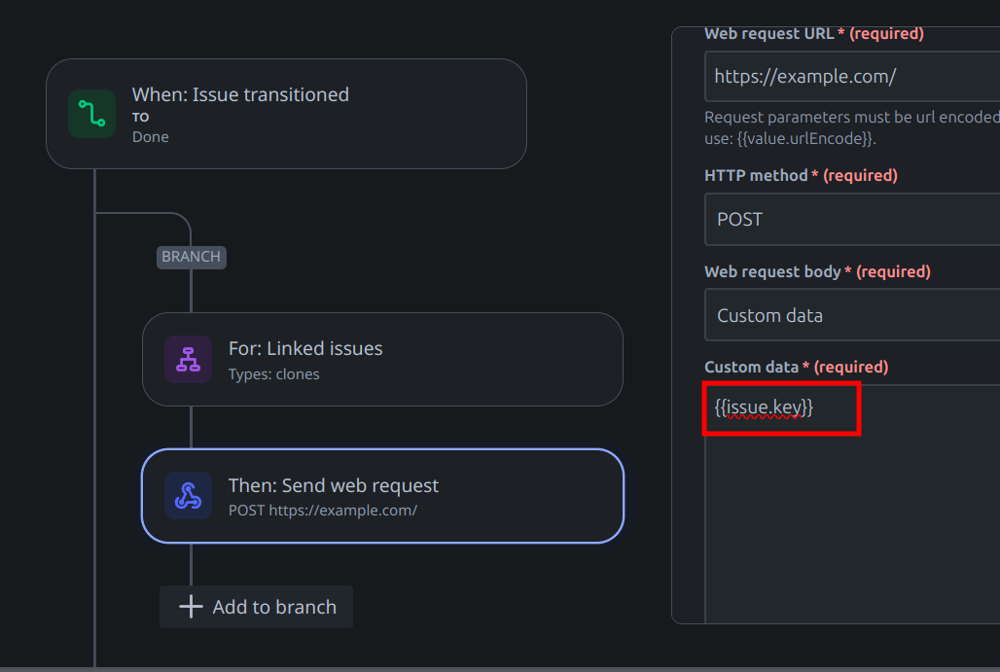Open the For: Linked issues branch card
The image size is (1000, 672).
(x=382, y=360)
